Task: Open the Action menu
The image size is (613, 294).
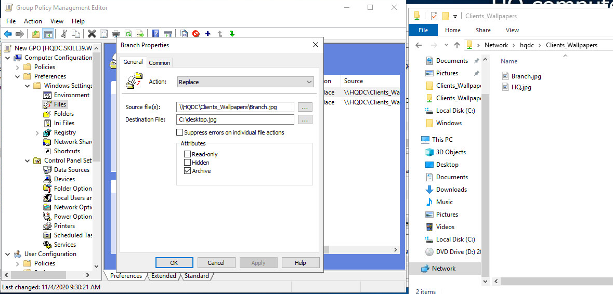Action: (x=33, y=21)
